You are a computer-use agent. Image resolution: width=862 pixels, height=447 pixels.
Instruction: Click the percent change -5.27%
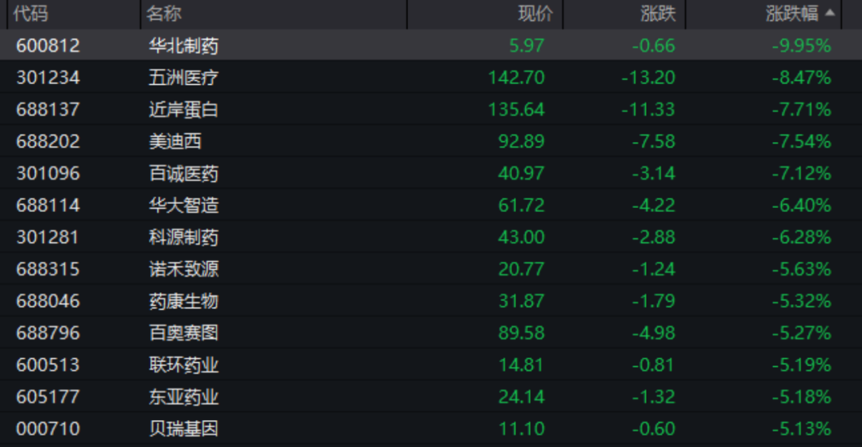point(802,332)
